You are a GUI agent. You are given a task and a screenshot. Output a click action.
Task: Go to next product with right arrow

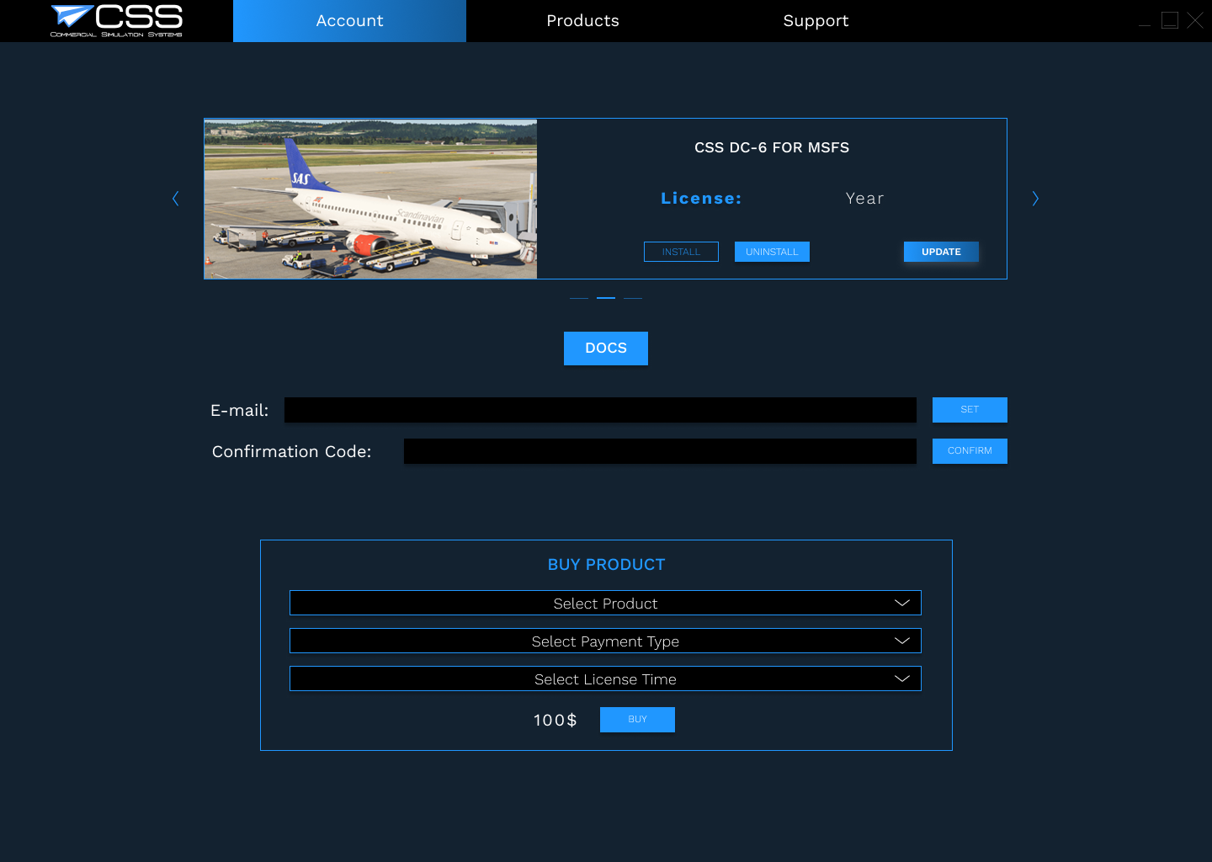point(1035,199)
